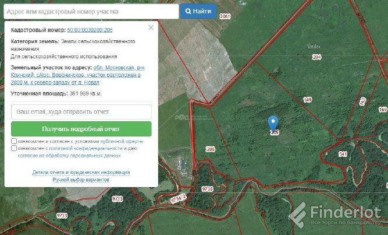This screenshot has width=388, height=235.
Task: Tick the политикой конфиденциальности consent checkbox
Action: pyautogui.click(x=13, y=149)
